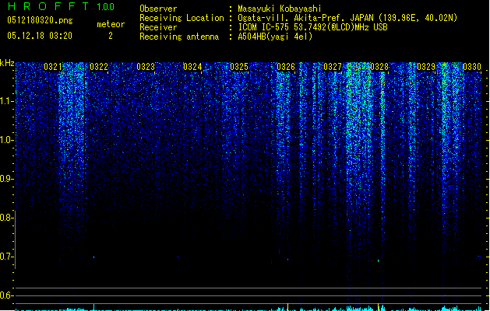Click the 0330 time marker

(472, 67)
